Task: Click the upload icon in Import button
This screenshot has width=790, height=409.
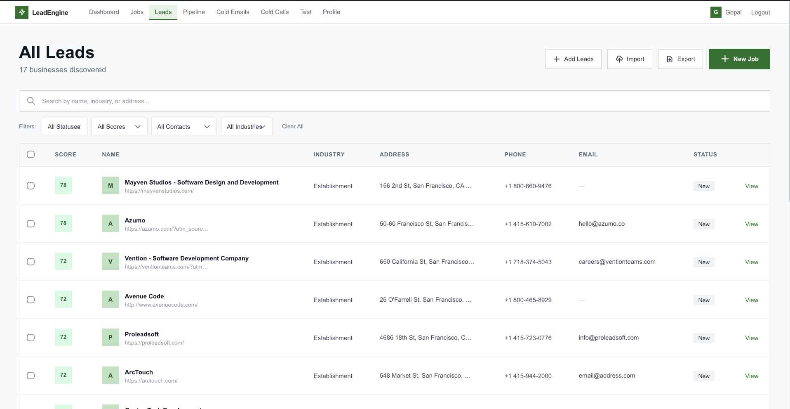Action: click(620, 59)
